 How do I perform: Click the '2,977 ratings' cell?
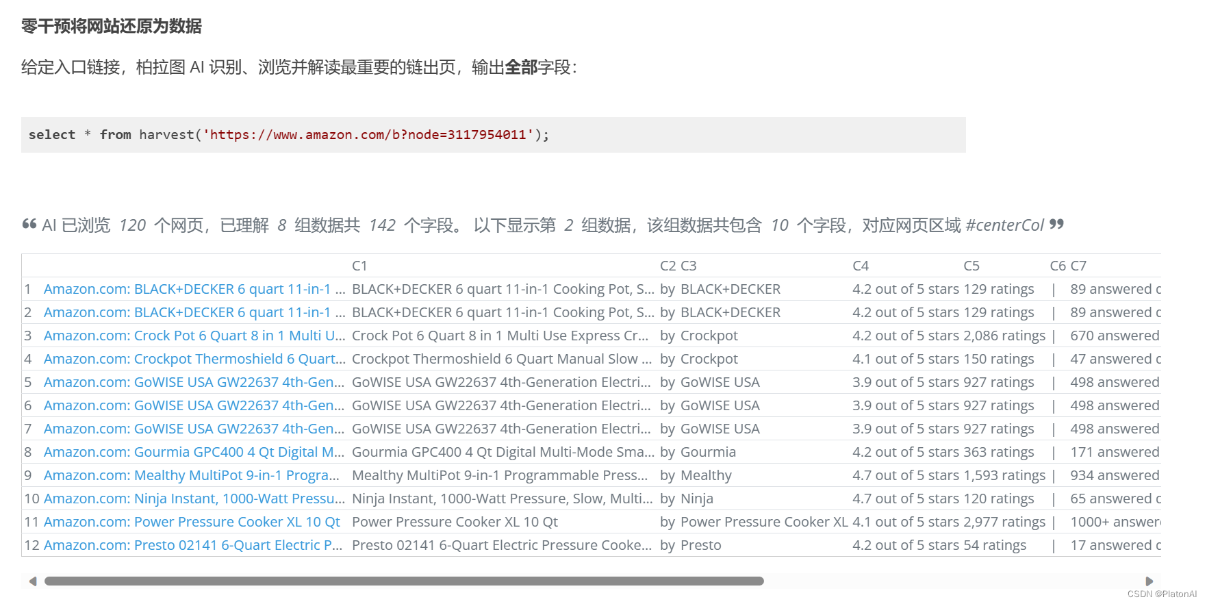pos(1004,522)
